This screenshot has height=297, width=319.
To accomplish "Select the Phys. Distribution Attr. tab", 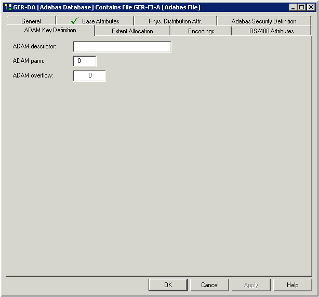I will click(x=175, y=21).
